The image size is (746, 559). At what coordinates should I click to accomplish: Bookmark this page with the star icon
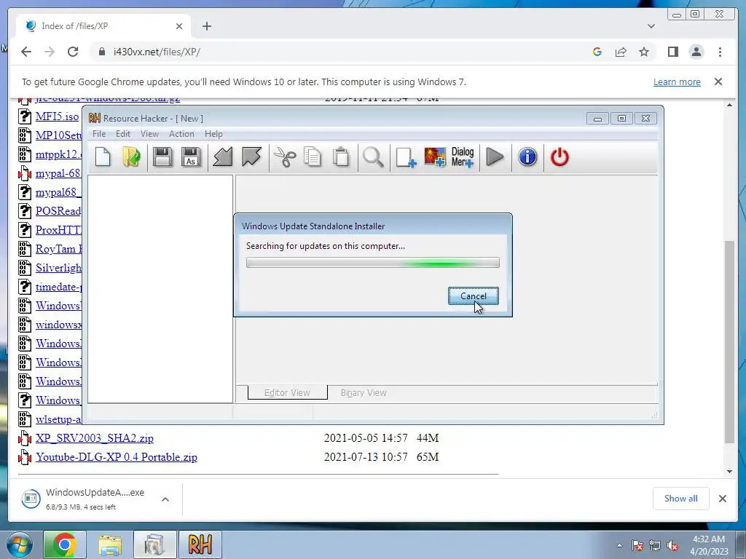tap(644, 52)
